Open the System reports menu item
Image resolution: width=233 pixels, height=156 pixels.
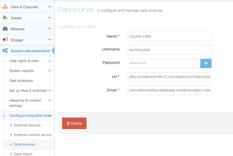(21, 71)
